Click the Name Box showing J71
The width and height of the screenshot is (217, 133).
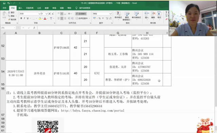click(x=8, y=28)
